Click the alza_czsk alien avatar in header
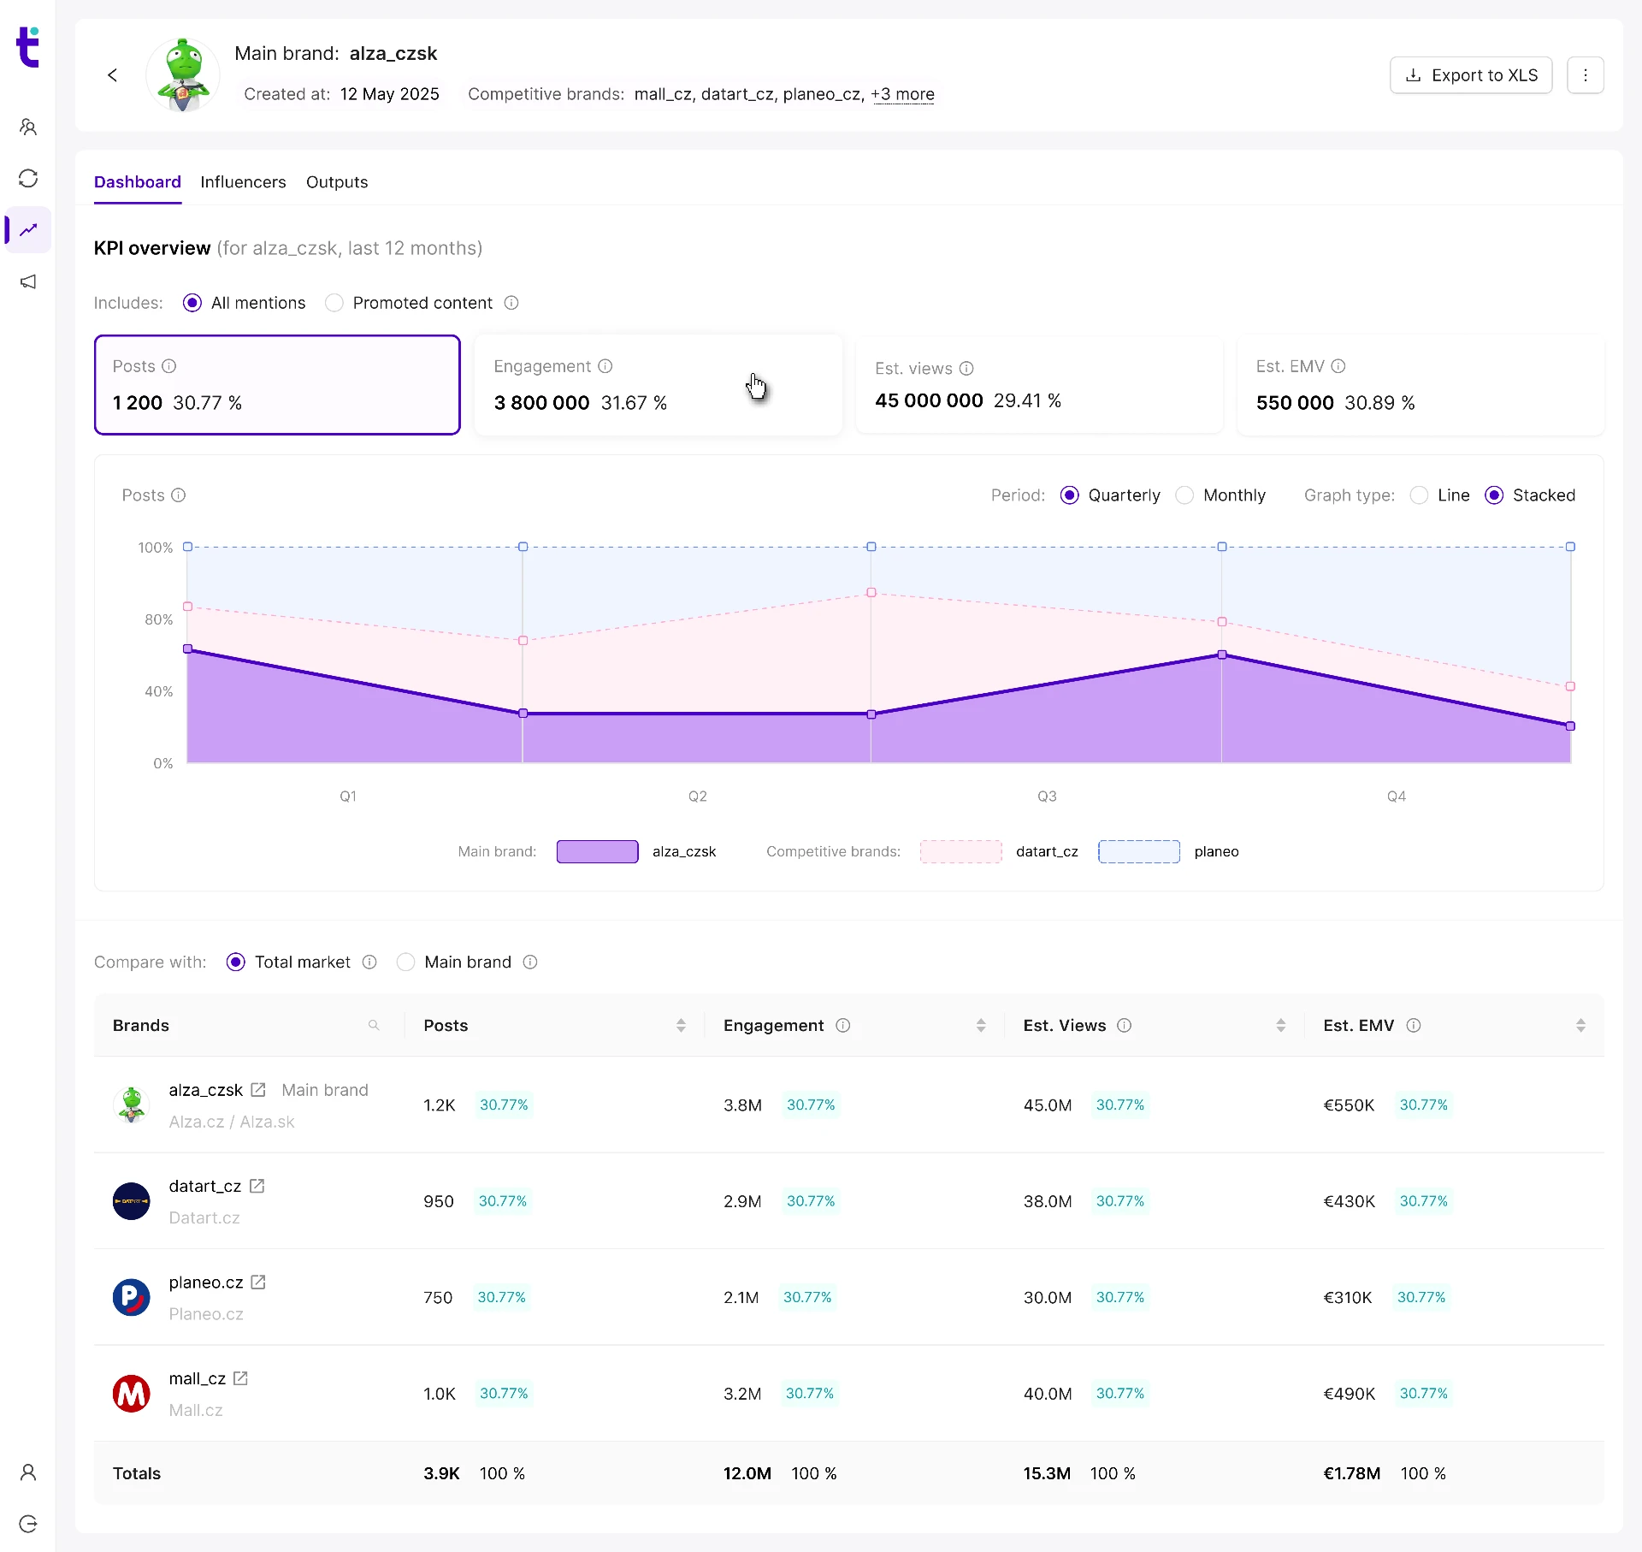 click(x=183, y=75)
